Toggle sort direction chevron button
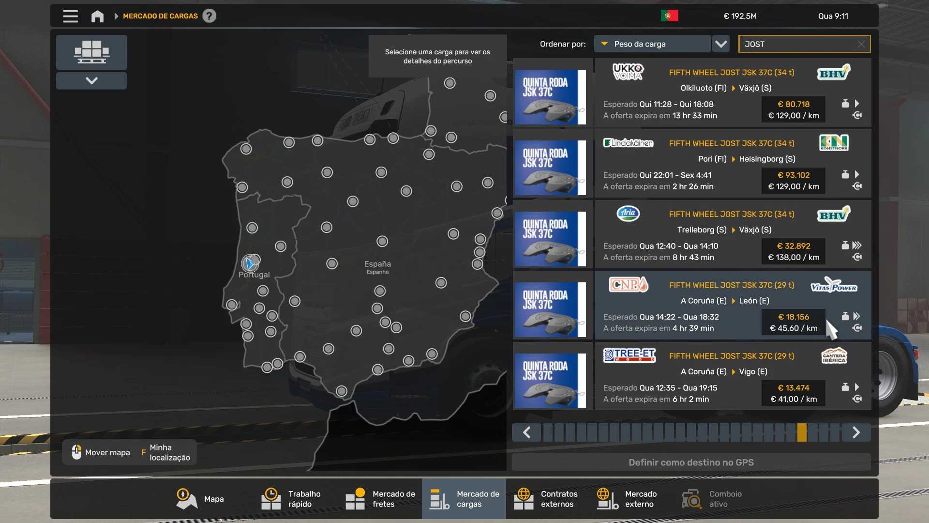 point(721,44)
